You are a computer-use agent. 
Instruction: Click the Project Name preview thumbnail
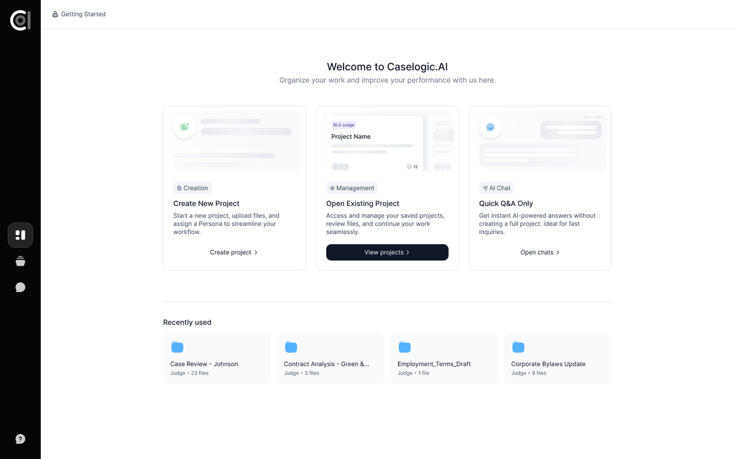point(374,143)
